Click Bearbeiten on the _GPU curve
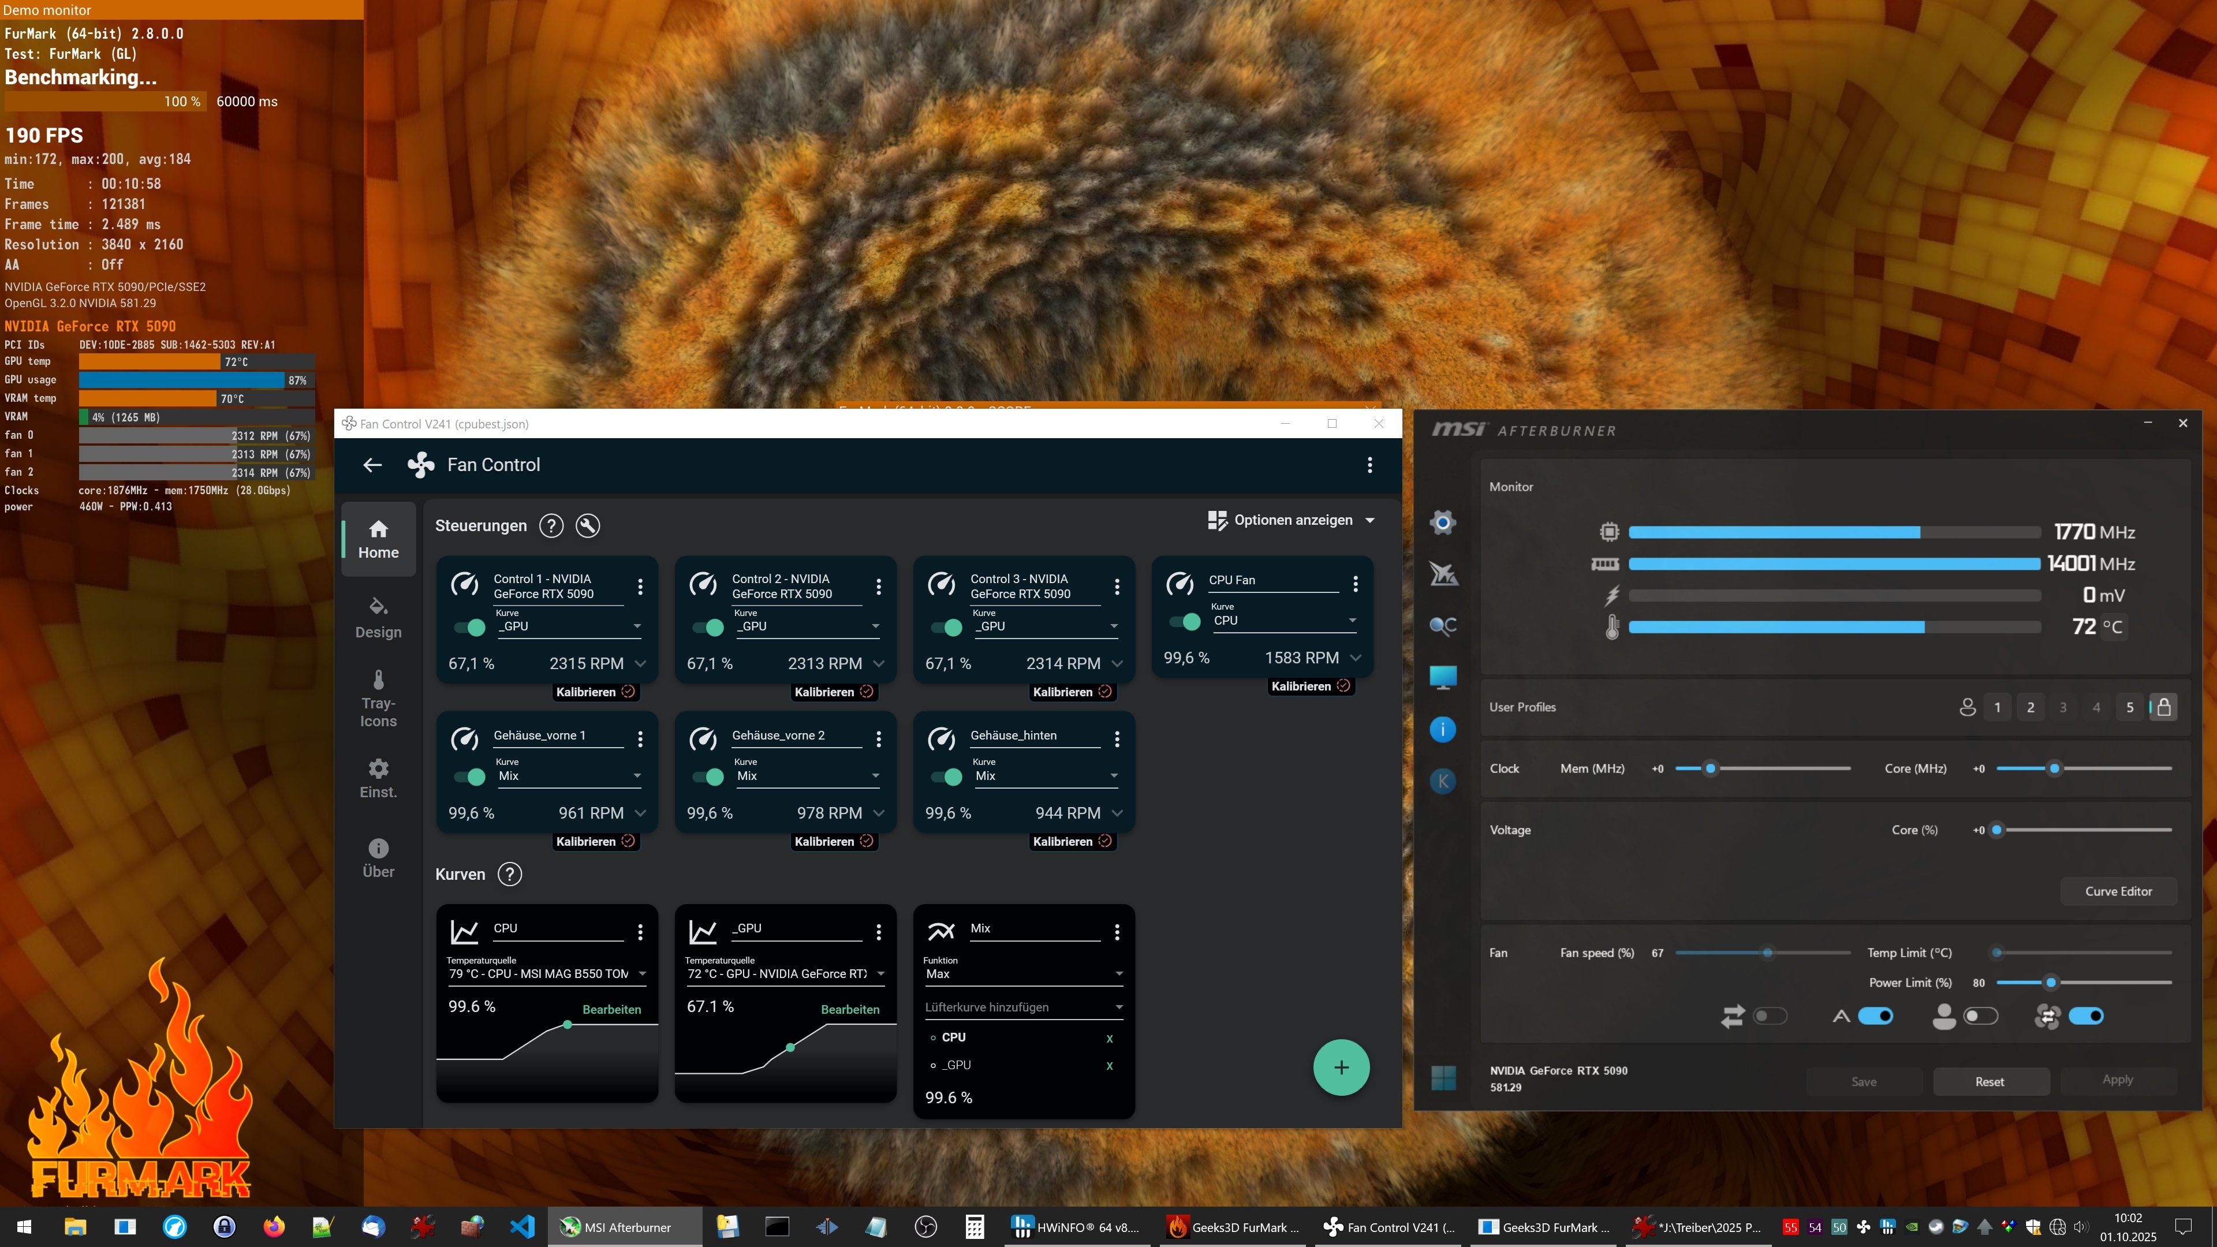 pyautogui.click(x=849, y=1010)
